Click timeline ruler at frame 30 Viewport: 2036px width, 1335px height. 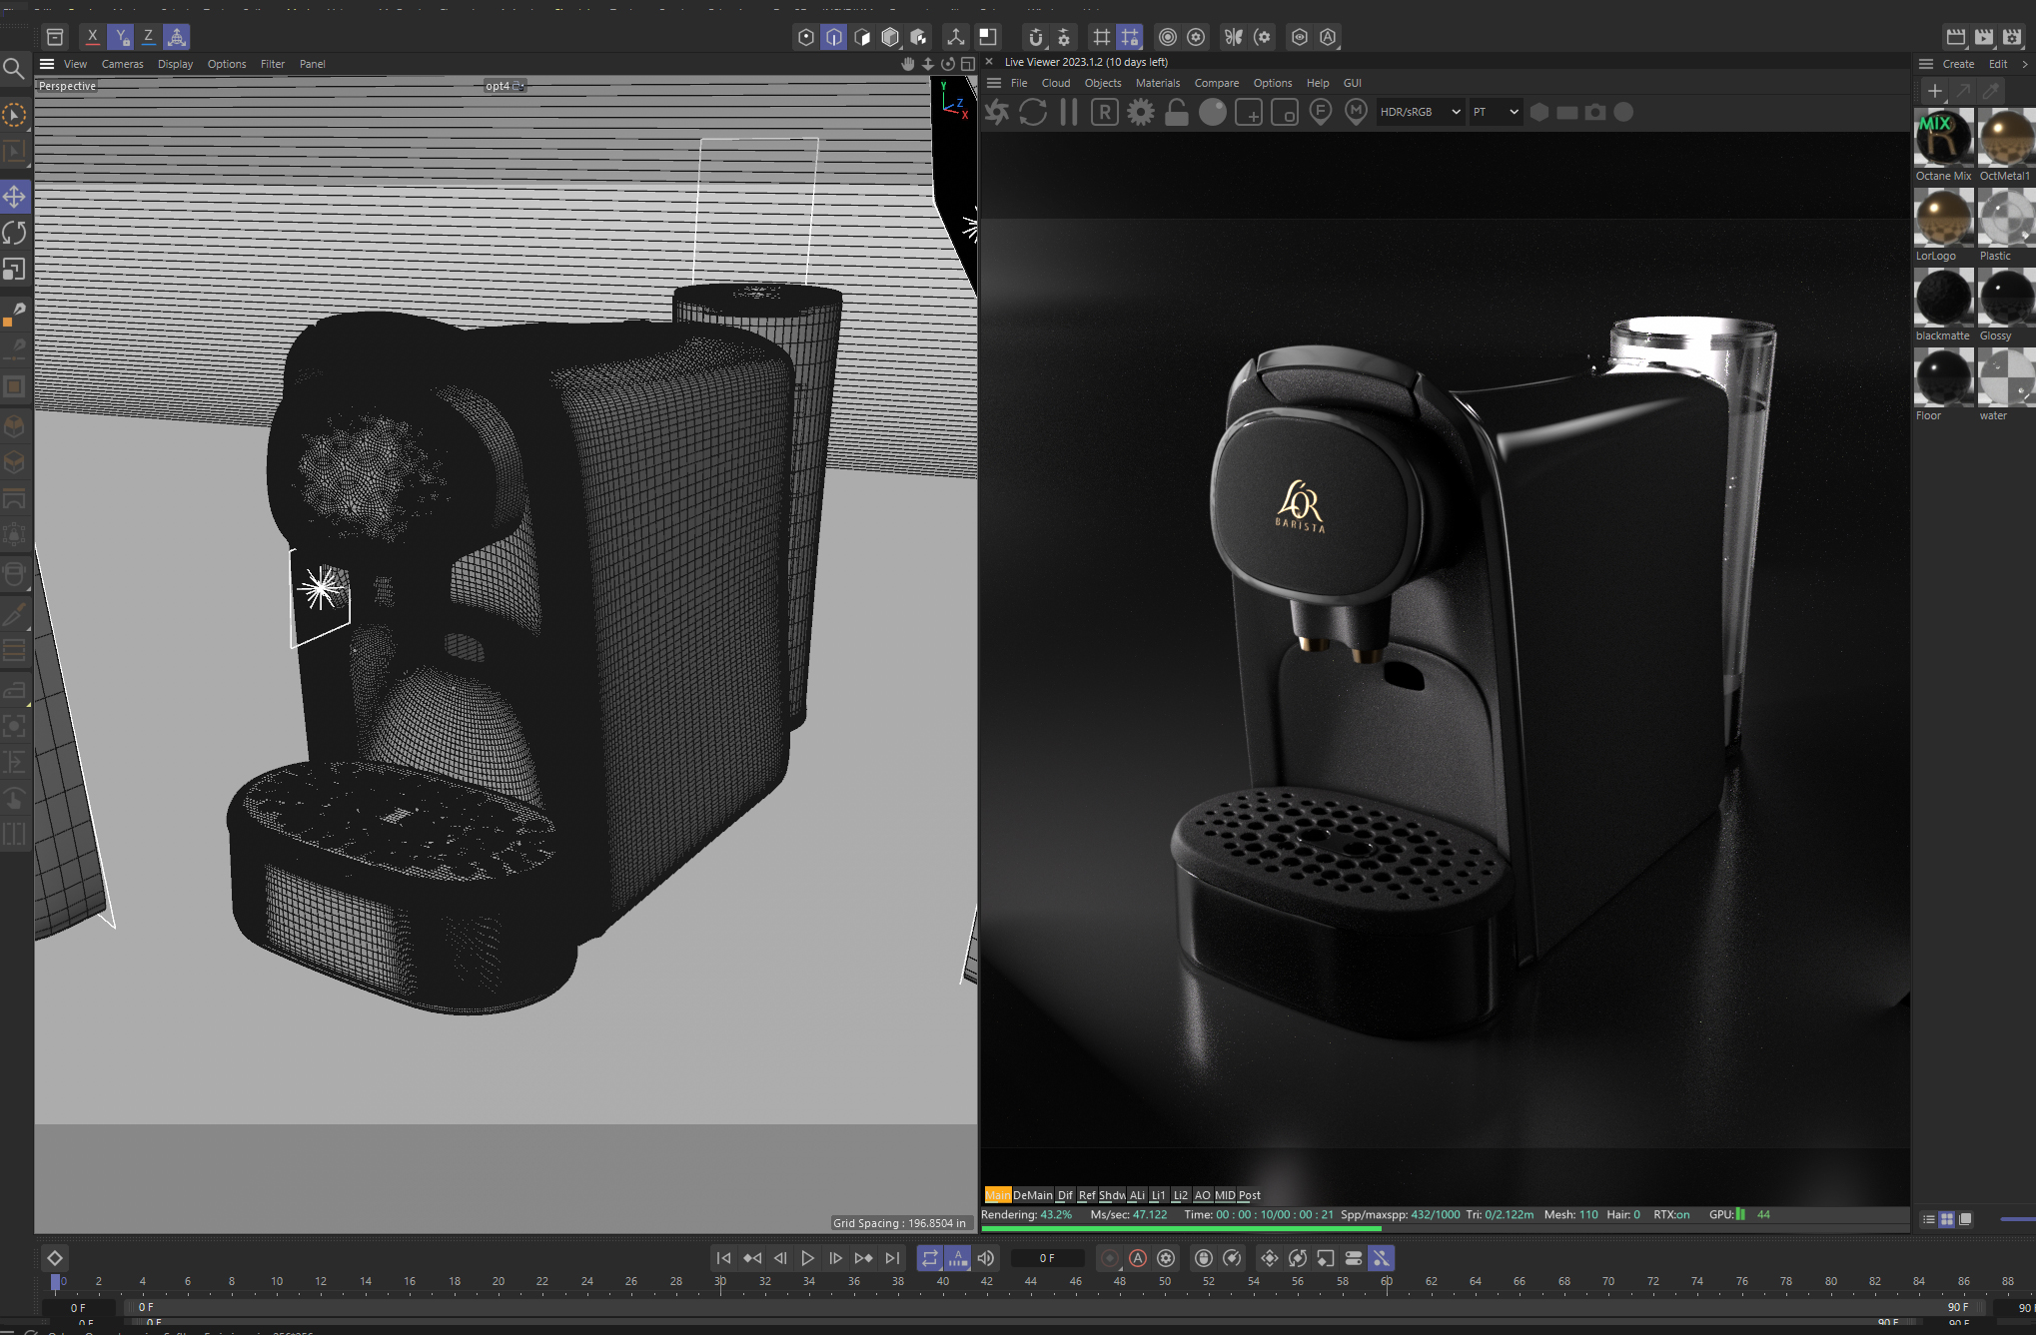[720, 1281]
